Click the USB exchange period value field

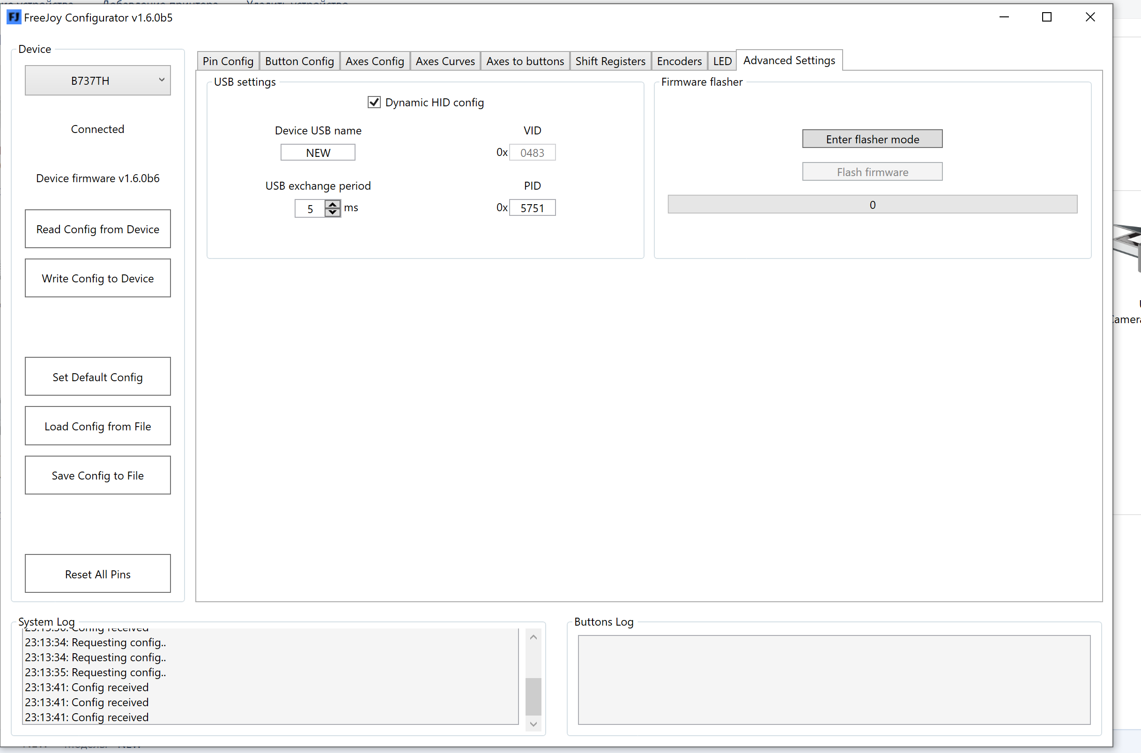(310, 208)
